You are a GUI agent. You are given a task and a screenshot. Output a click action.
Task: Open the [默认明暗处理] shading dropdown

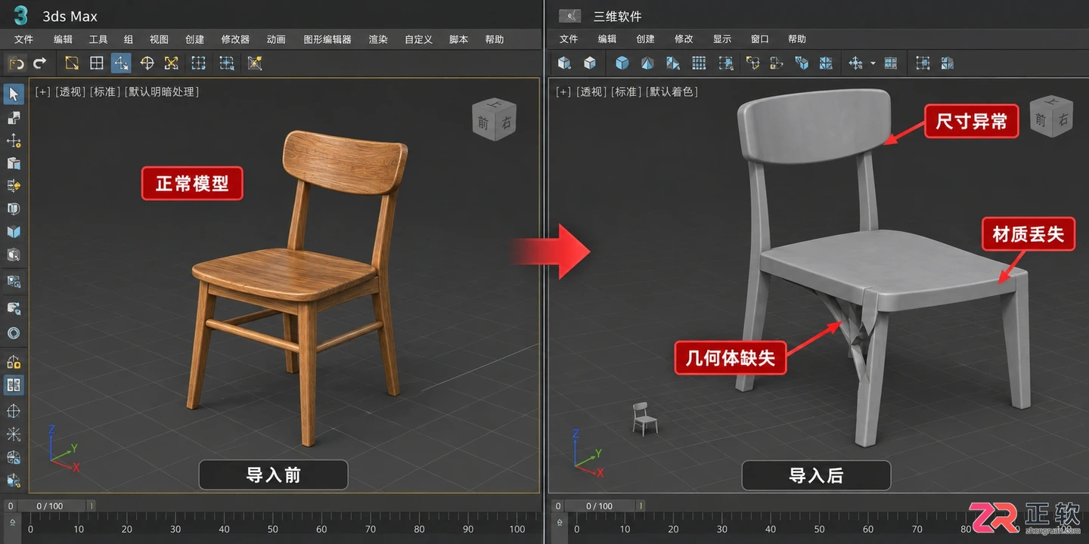[163, 91]
